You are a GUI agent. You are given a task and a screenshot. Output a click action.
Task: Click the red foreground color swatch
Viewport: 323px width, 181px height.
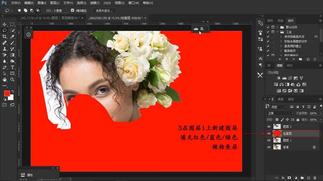pyautogui.click(x=7, y=93)
